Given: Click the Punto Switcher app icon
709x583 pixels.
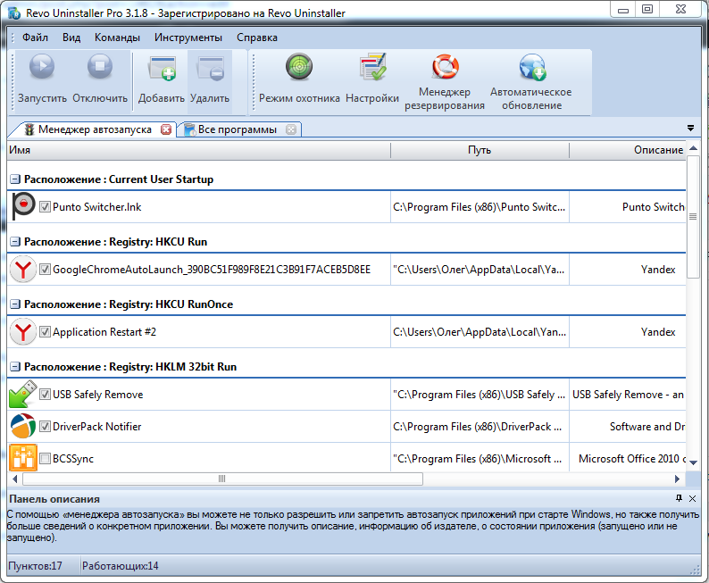Looking at the screenshot, I should click(x=23, y=206).
